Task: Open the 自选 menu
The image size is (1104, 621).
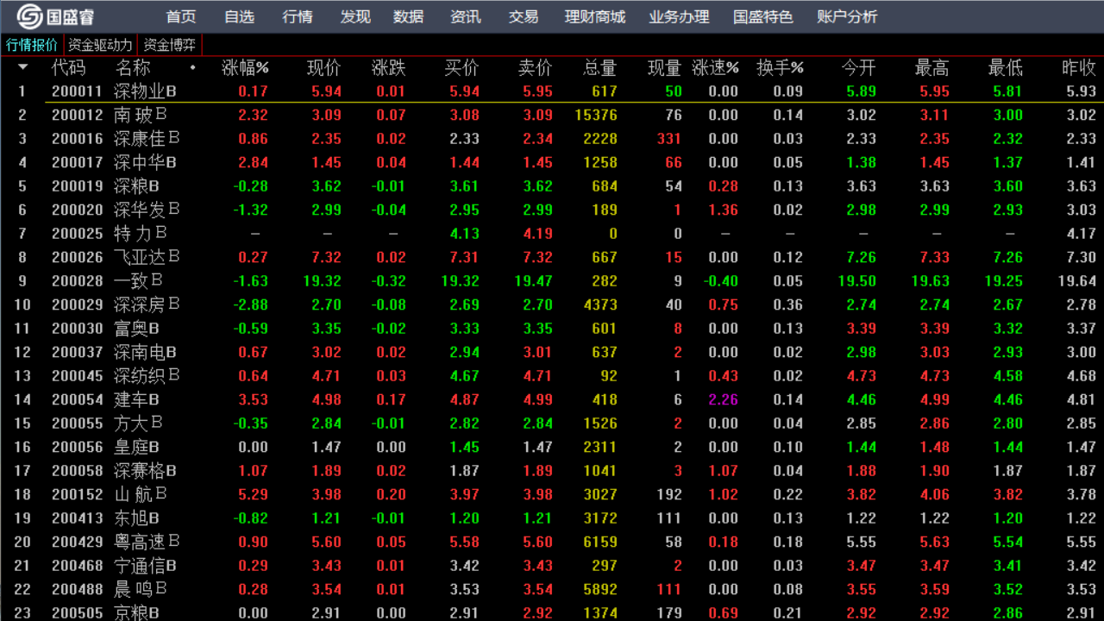Action: [x=238, y=16]
